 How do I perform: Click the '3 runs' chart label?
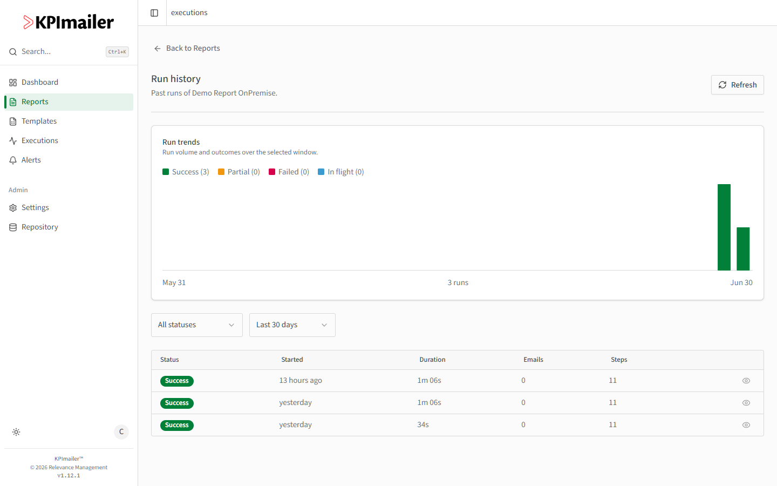(458, 283)
